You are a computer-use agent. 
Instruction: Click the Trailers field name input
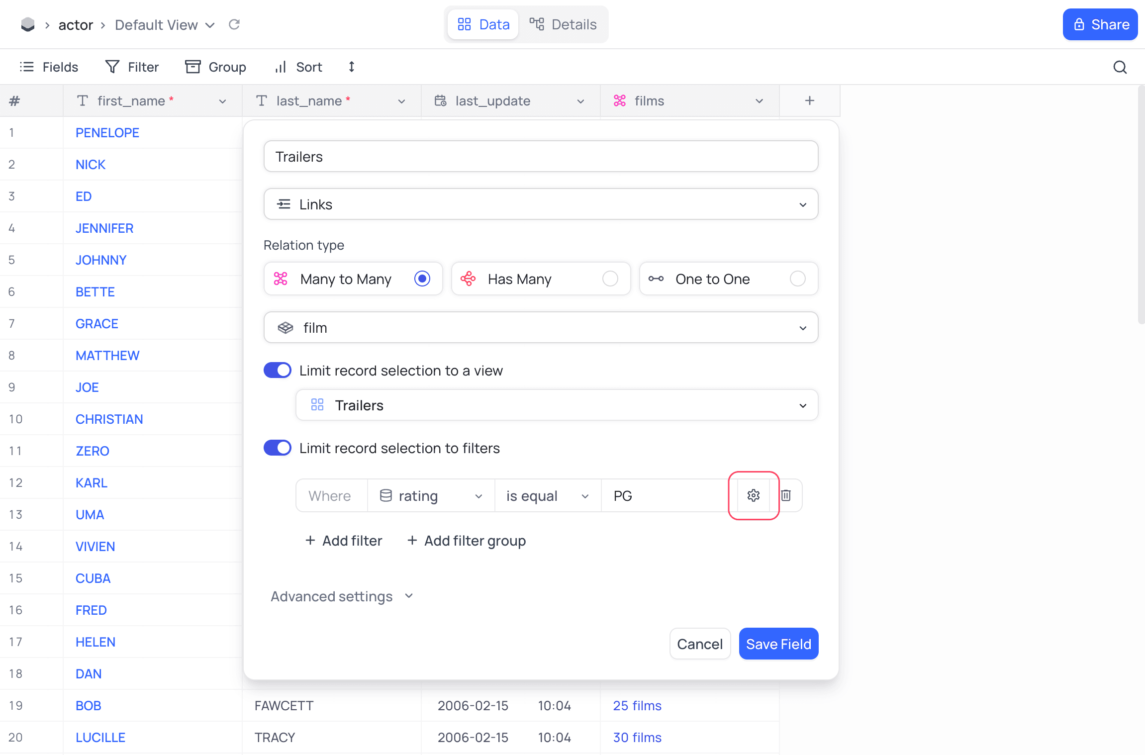click(x=541, y=157)
